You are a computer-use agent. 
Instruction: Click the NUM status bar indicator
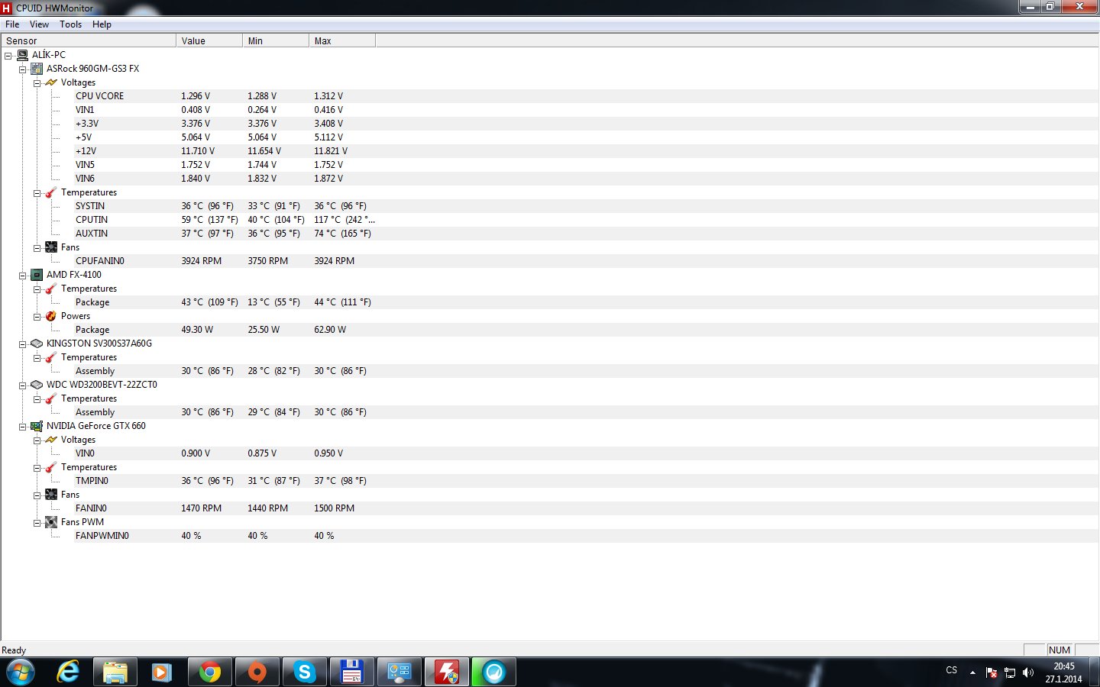(1060, 650)
